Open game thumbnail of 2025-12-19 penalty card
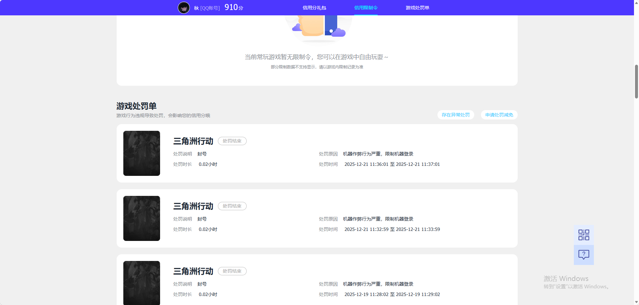Image resolution: width=639 pixels, height=305 pixels. coord(142,283)
